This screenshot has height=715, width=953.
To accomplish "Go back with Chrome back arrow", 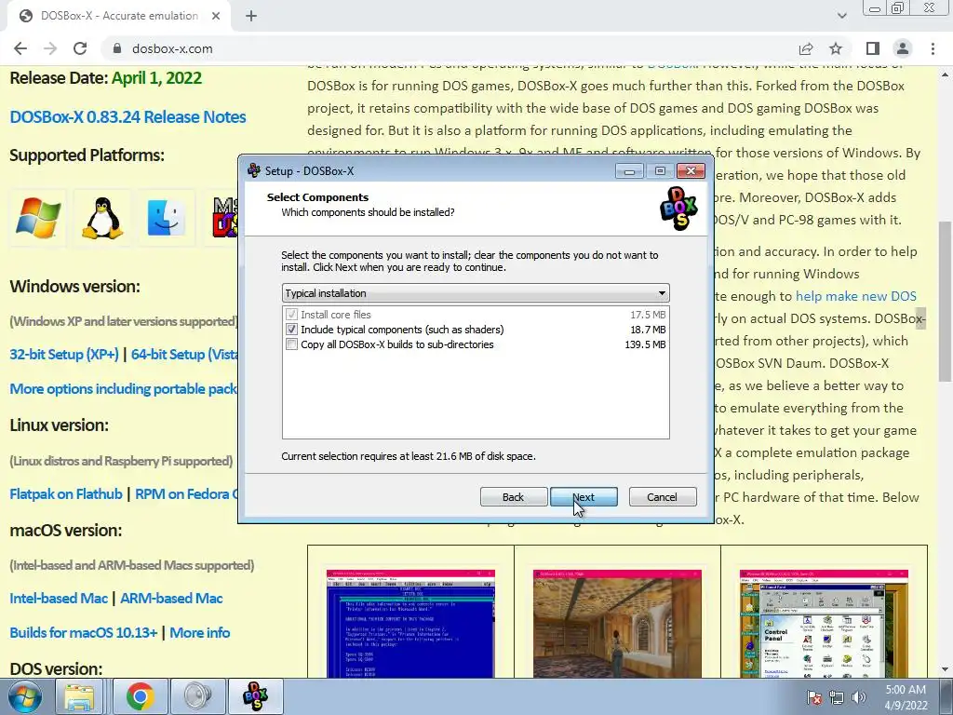I will [x=20, y=48].
